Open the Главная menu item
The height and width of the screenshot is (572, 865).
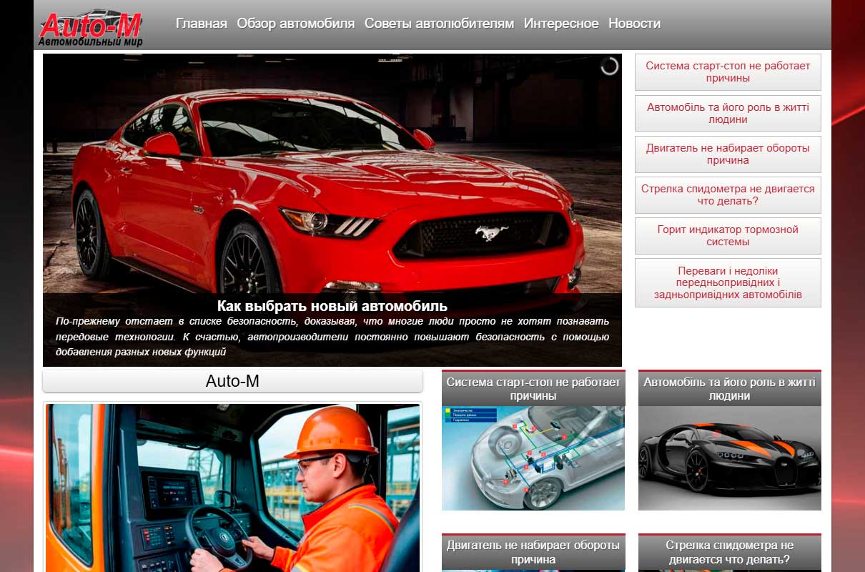point(200,23)
